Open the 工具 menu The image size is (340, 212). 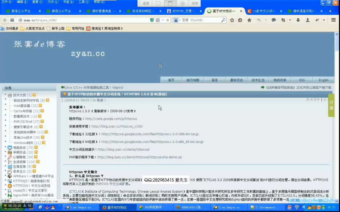(84, 2)
